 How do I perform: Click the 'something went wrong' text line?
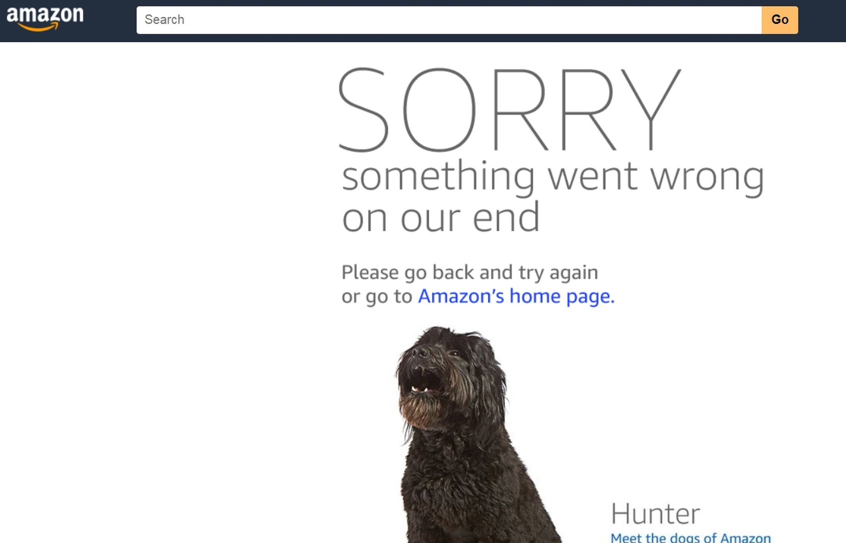[553, 177]
